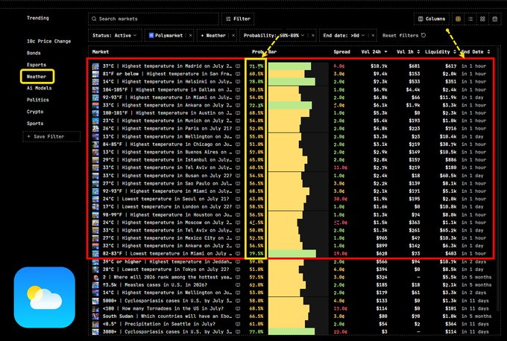Switch to the table grid view icon
Screen dimensions: 507x341
(459, 19)
